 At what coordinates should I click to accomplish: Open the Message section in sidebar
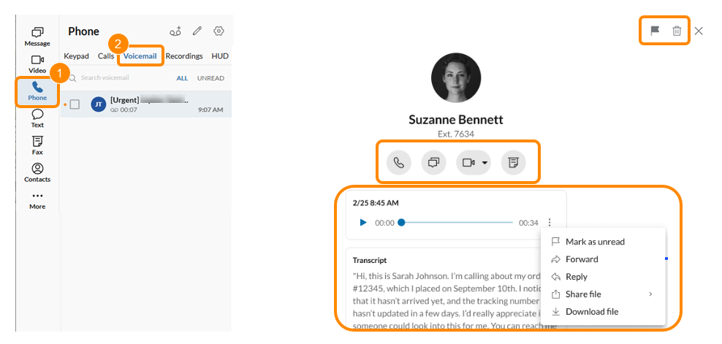(37, 37)
